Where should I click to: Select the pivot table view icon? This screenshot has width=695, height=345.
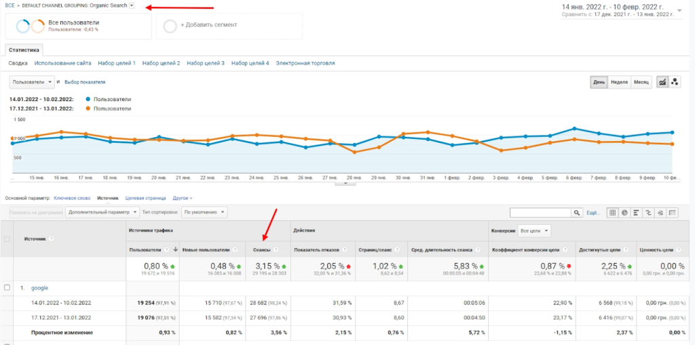(673, 213)
